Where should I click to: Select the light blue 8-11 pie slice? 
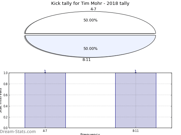pos(90,46)
